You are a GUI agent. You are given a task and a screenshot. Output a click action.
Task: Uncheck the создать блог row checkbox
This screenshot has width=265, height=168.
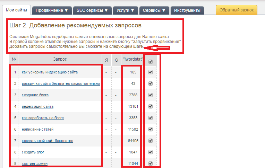pos(151,152)
